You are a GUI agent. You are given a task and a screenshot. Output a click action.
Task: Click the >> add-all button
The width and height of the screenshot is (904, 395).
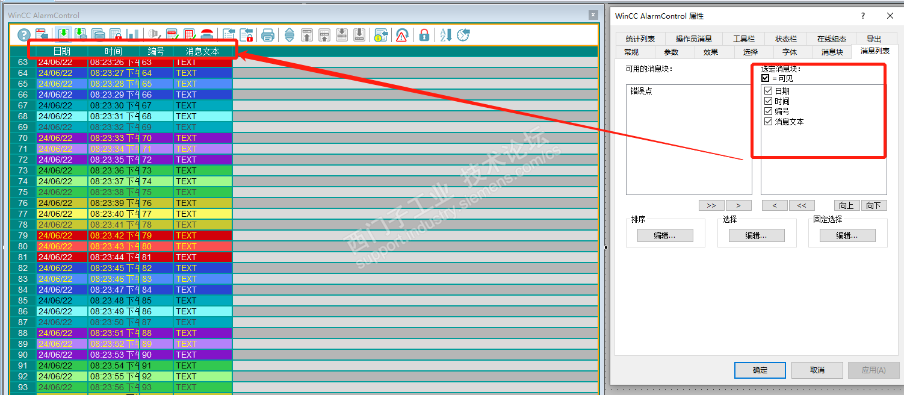click(x=711, y=205)
